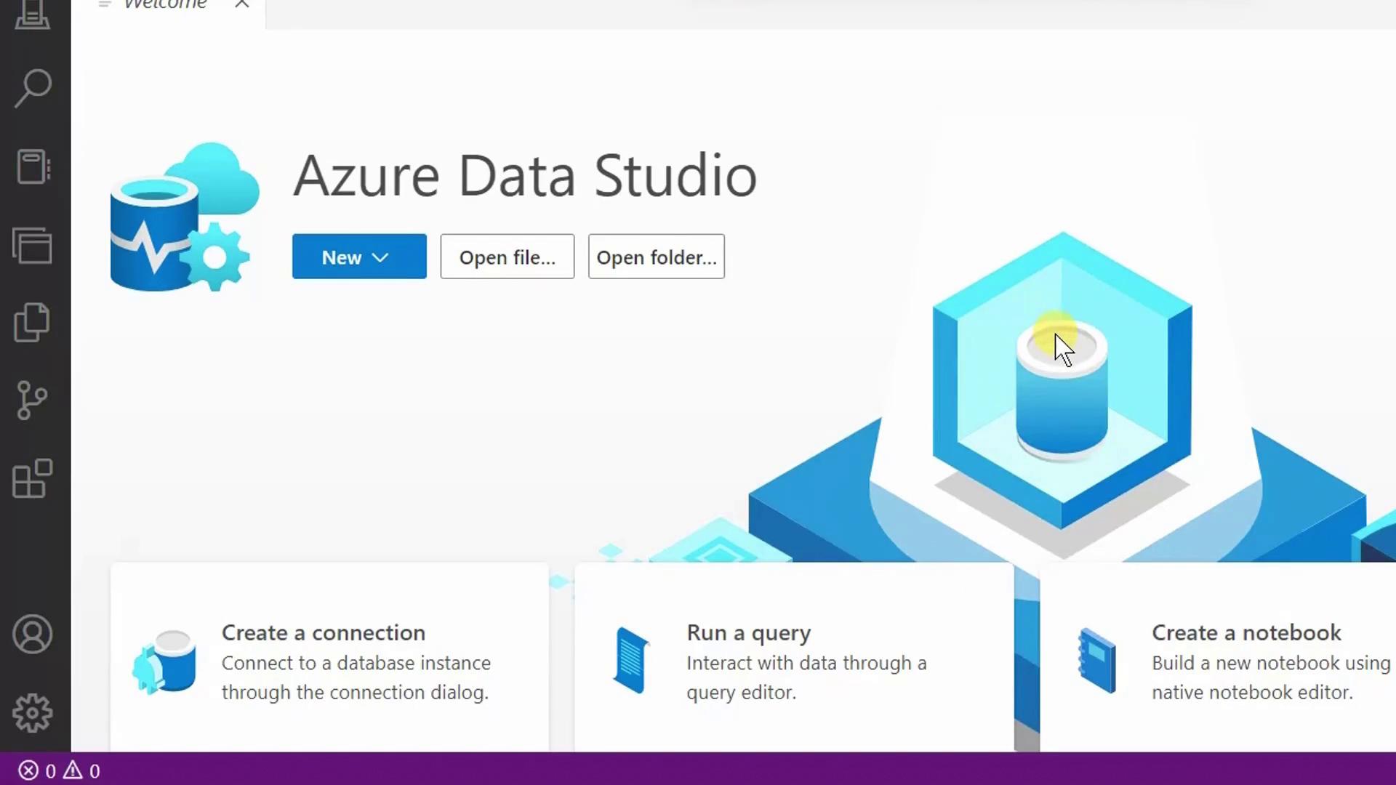Screen dimensions: 1396x785
Task: Click the Open file... button
Action: (507, 257)
